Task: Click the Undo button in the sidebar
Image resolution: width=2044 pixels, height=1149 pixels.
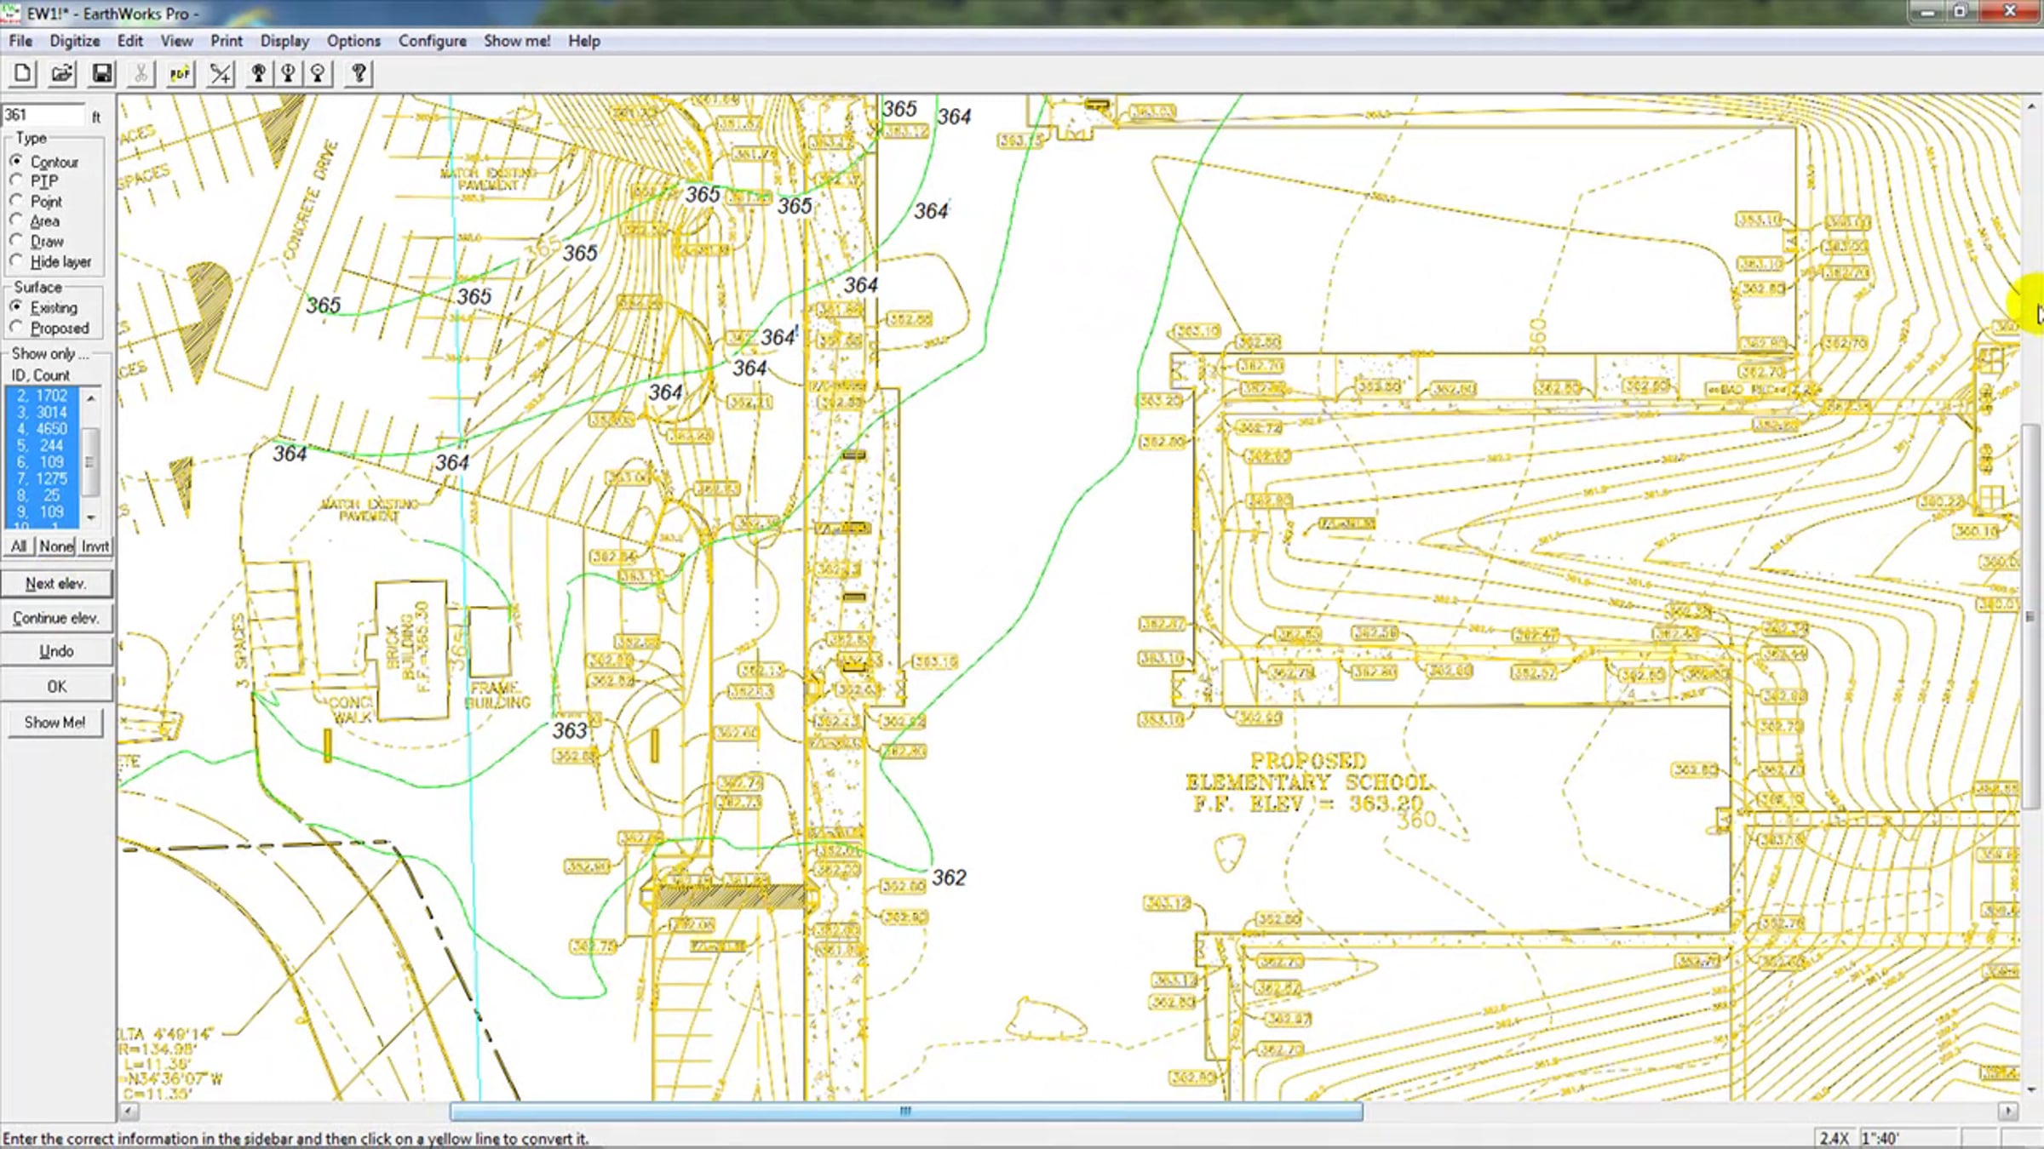Action: click(x=56, y=651)
